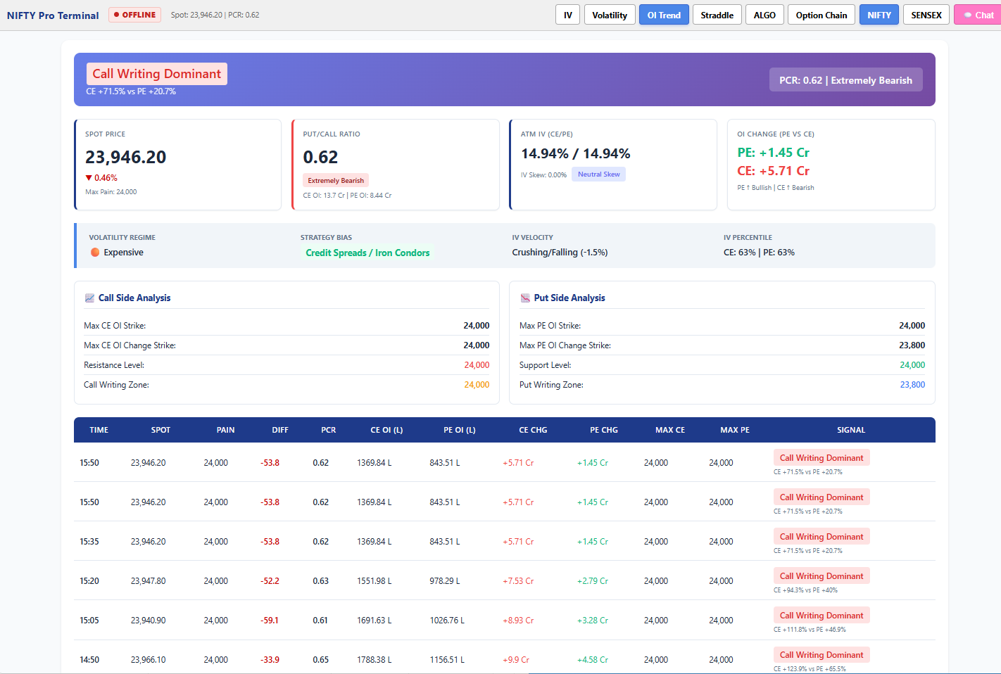Click the Support Level value 24,000
Image resolution: width=1001 pixels, height=674 pixels.
click(912, 365)
